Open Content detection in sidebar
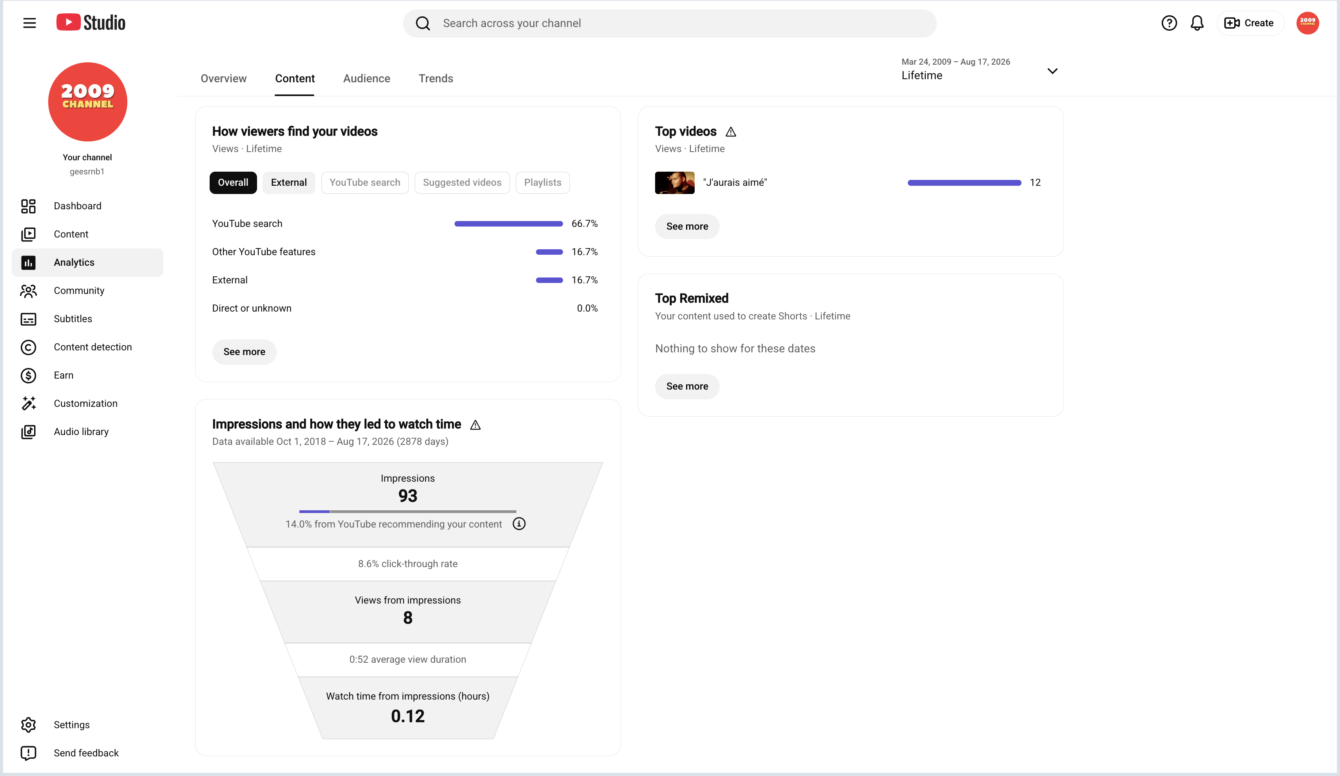Image resolution: width=1340 pixels, height=776 pixels. point(88,347)
